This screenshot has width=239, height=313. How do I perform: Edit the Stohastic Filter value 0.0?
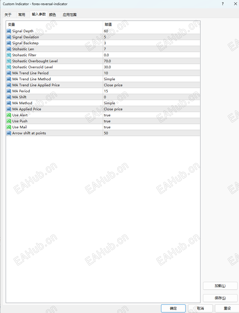click(x=152, y=55)
